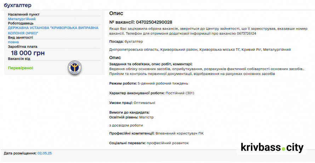Viewport: 315px width, 163px height.
Task: Click the повна employment type link
Action: (13, 42)
